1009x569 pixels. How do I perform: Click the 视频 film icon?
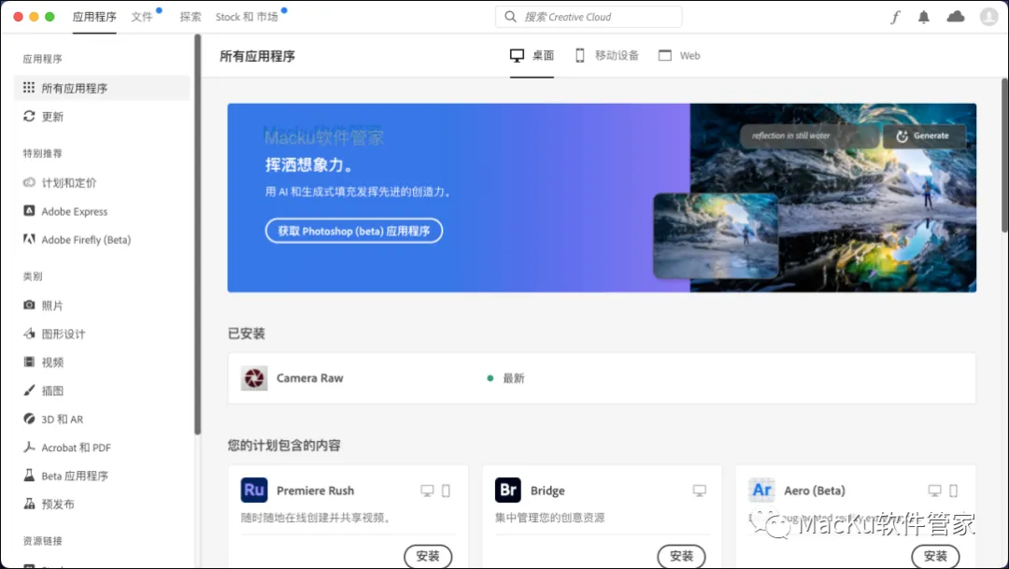(x=29, y=362)
